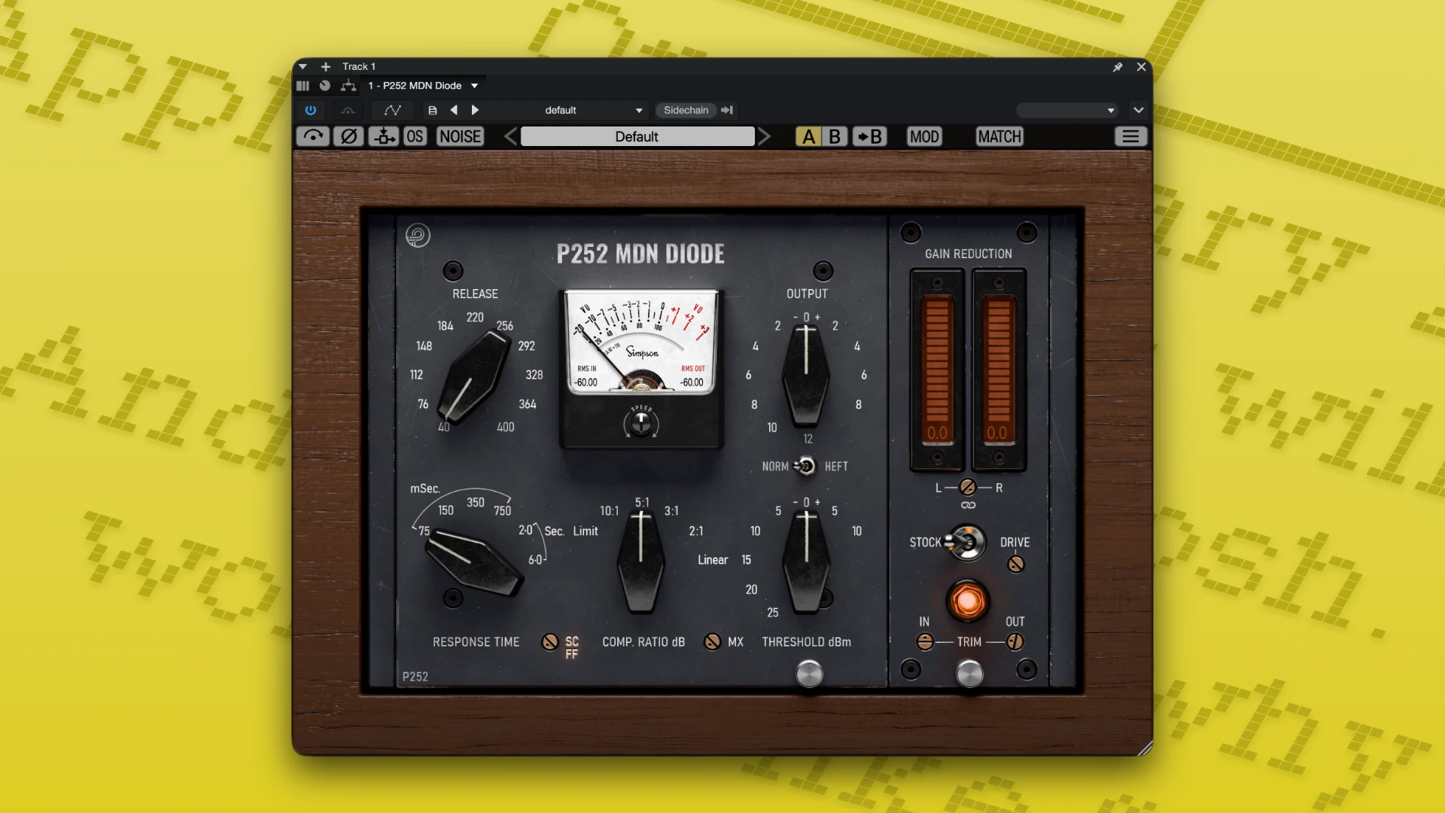The image size is (1445, 813).
Task: Click the MATCH button
Action: (999, 136)
